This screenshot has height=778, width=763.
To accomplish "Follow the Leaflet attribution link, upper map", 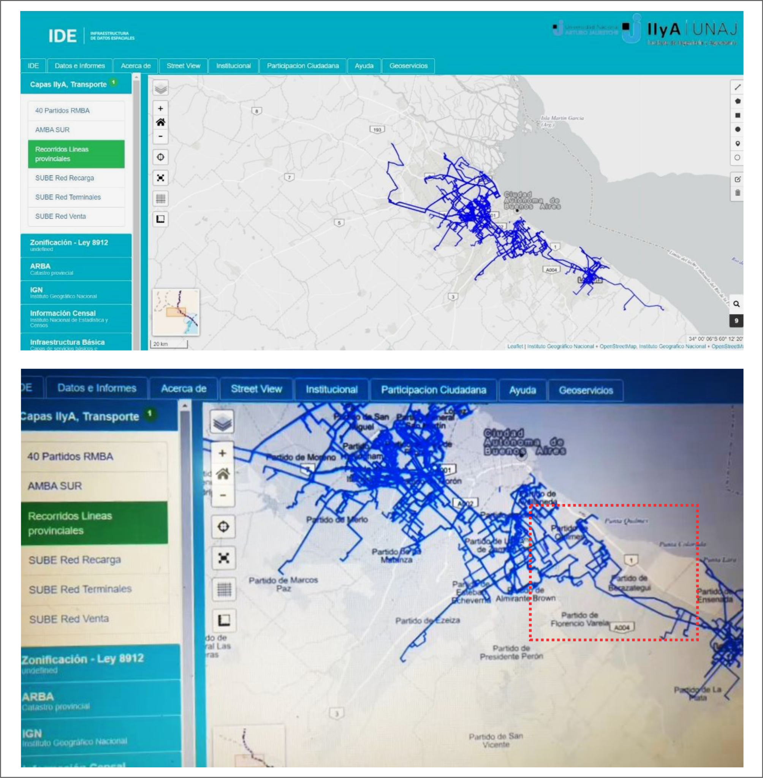I will (x=515, y=346).
